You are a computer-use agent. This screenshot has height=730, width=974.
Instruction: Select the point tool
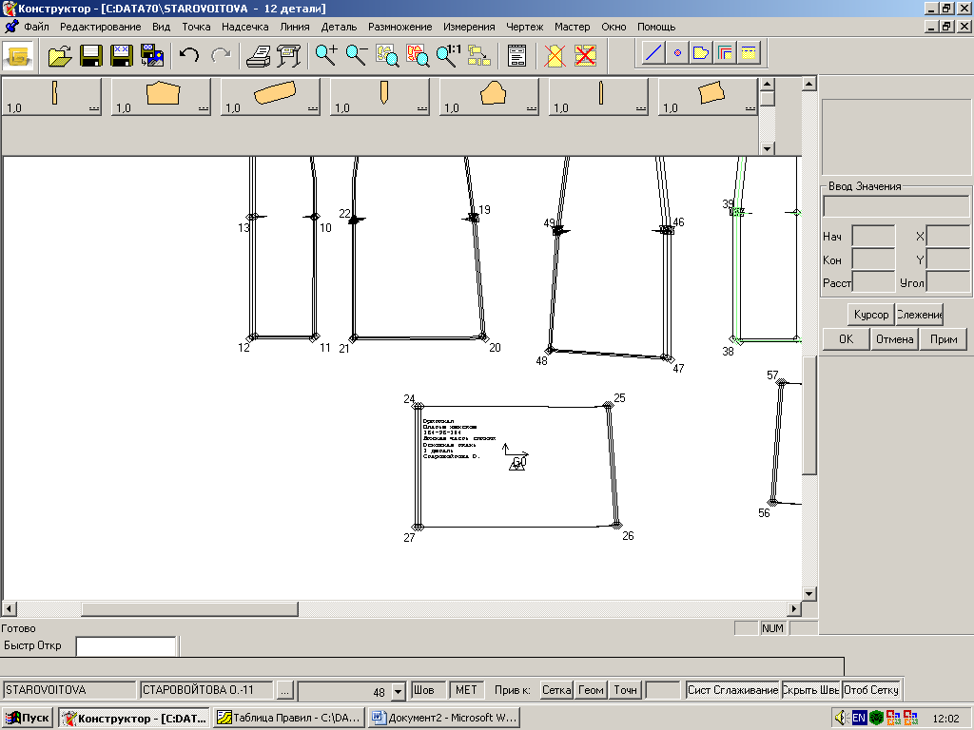coord(677,53)
